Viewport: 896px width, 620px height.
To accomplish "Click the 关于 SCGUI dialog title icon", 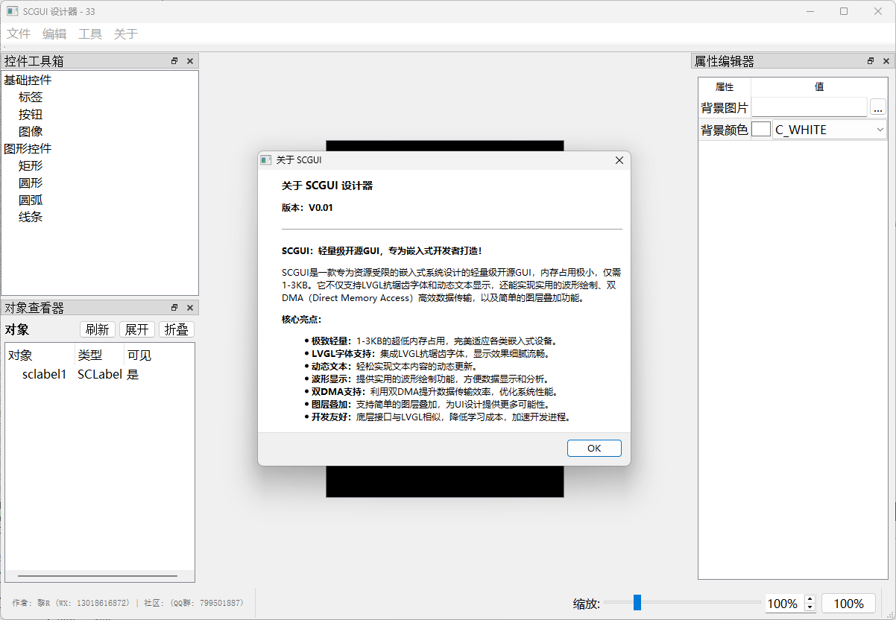I will [266, 160].
